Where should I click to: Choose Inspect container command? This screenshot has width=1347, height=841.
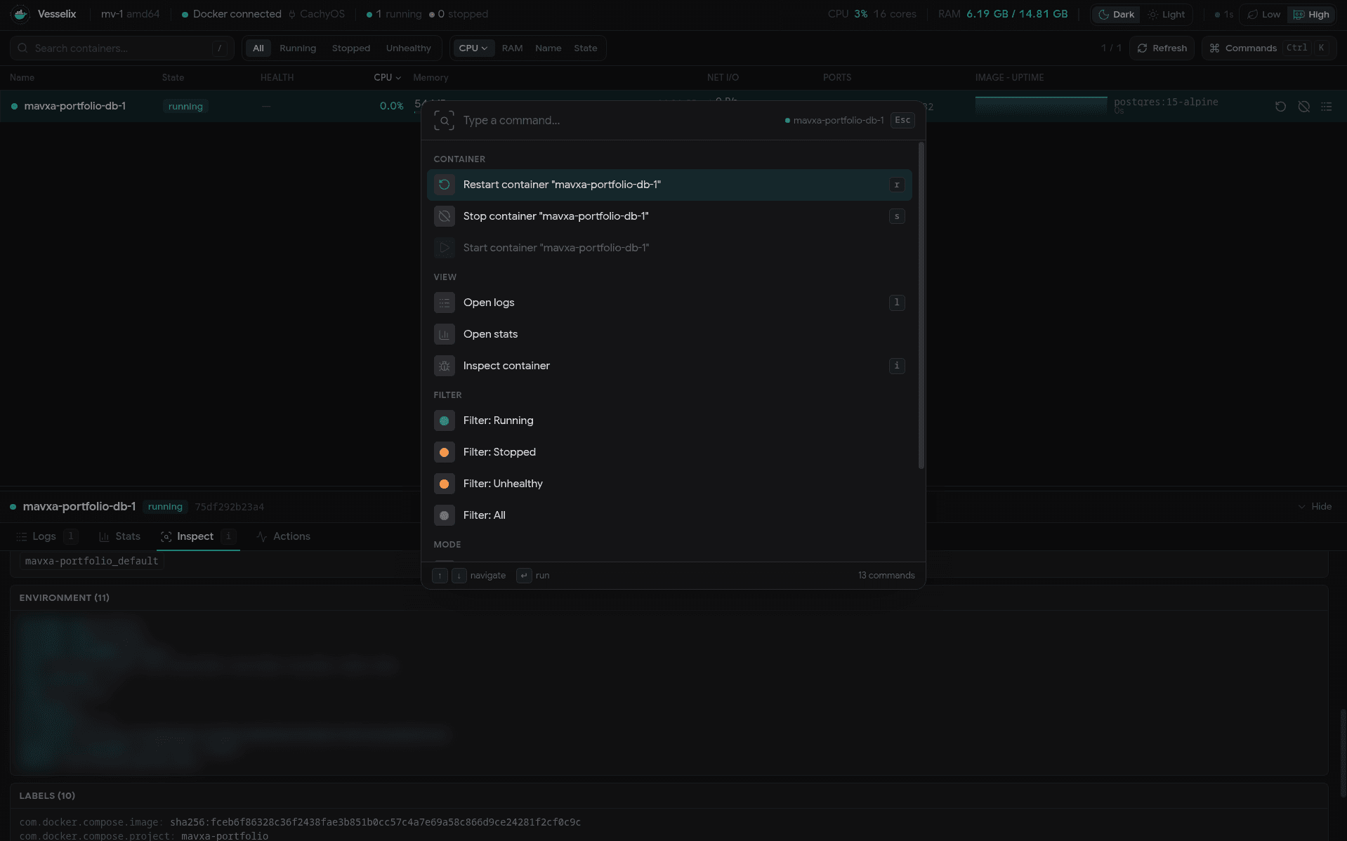click(x=669, y=366)
